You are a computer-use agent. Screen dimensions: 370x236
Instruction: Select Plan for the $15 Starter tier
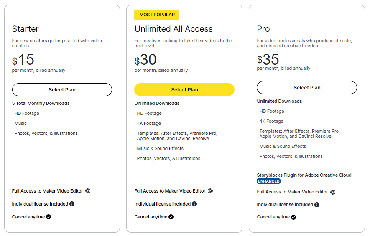62,89
